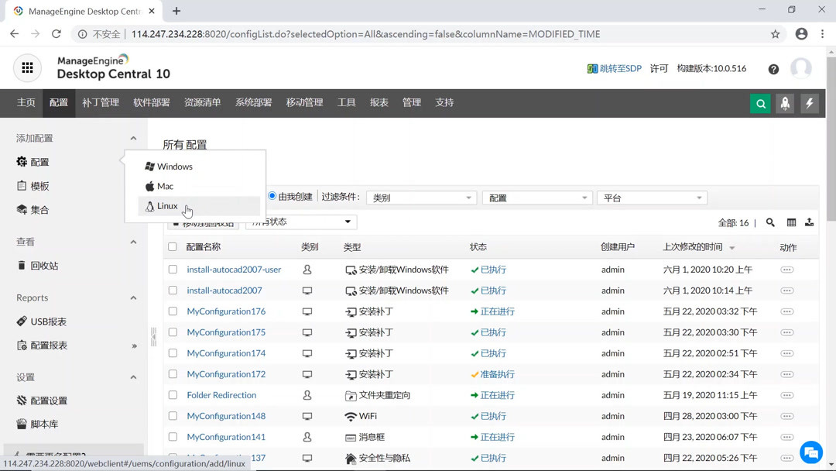
Task: Click the user avatar at top right
Action: point(803,69)
